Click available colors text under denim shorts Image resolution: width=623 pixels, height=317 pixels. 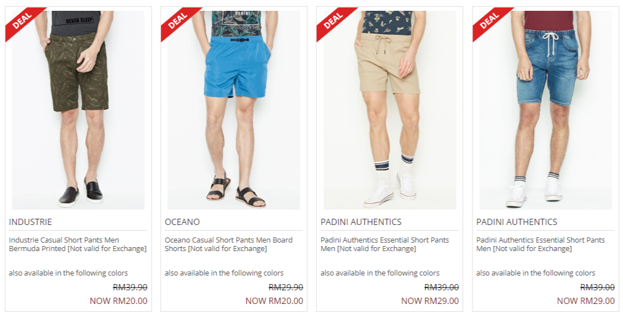pos(536,273)
